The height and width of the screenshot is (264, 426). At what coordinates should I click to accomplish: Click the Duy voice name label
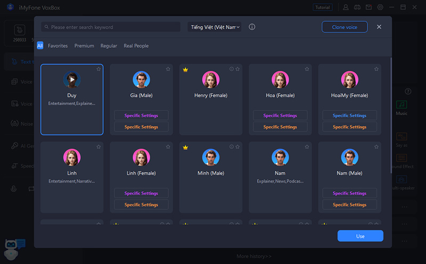click(x=72, y=96)
